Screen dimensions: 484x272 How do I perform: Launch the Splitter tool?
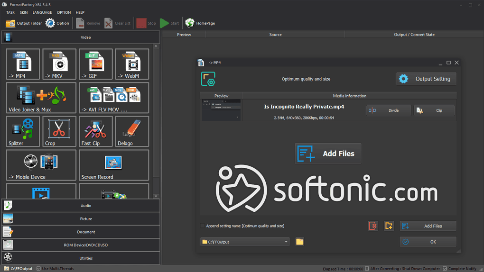(23, 131)
